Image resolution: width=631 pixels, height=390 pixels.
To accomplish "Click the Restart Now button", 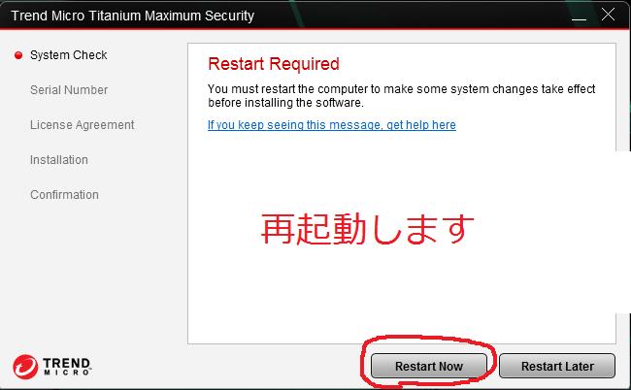I will 428,366.
